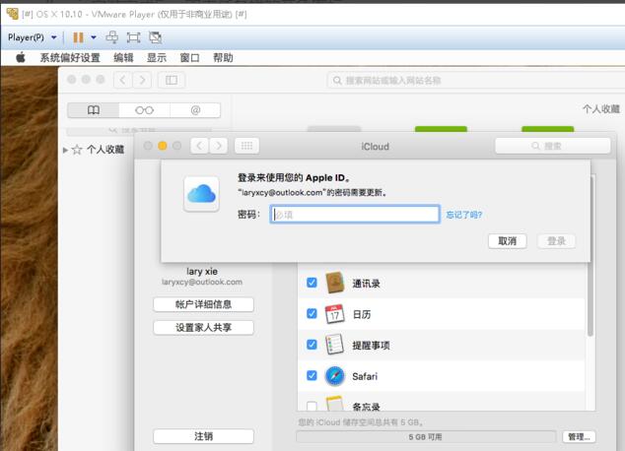Viewport: 625px width, 451px height.
Task: Toggle the Safari sidebar icon
Action: [171, 80]
